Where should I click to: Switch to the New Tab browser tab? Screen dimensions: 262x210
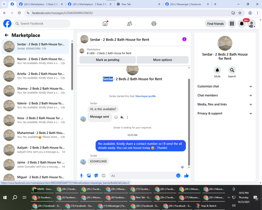click(x=138, y=4)
